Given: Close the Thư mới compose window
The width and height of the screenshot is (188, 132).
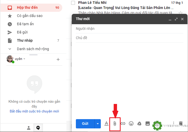Looking at the screenshot, I should (x=182, y=19).
